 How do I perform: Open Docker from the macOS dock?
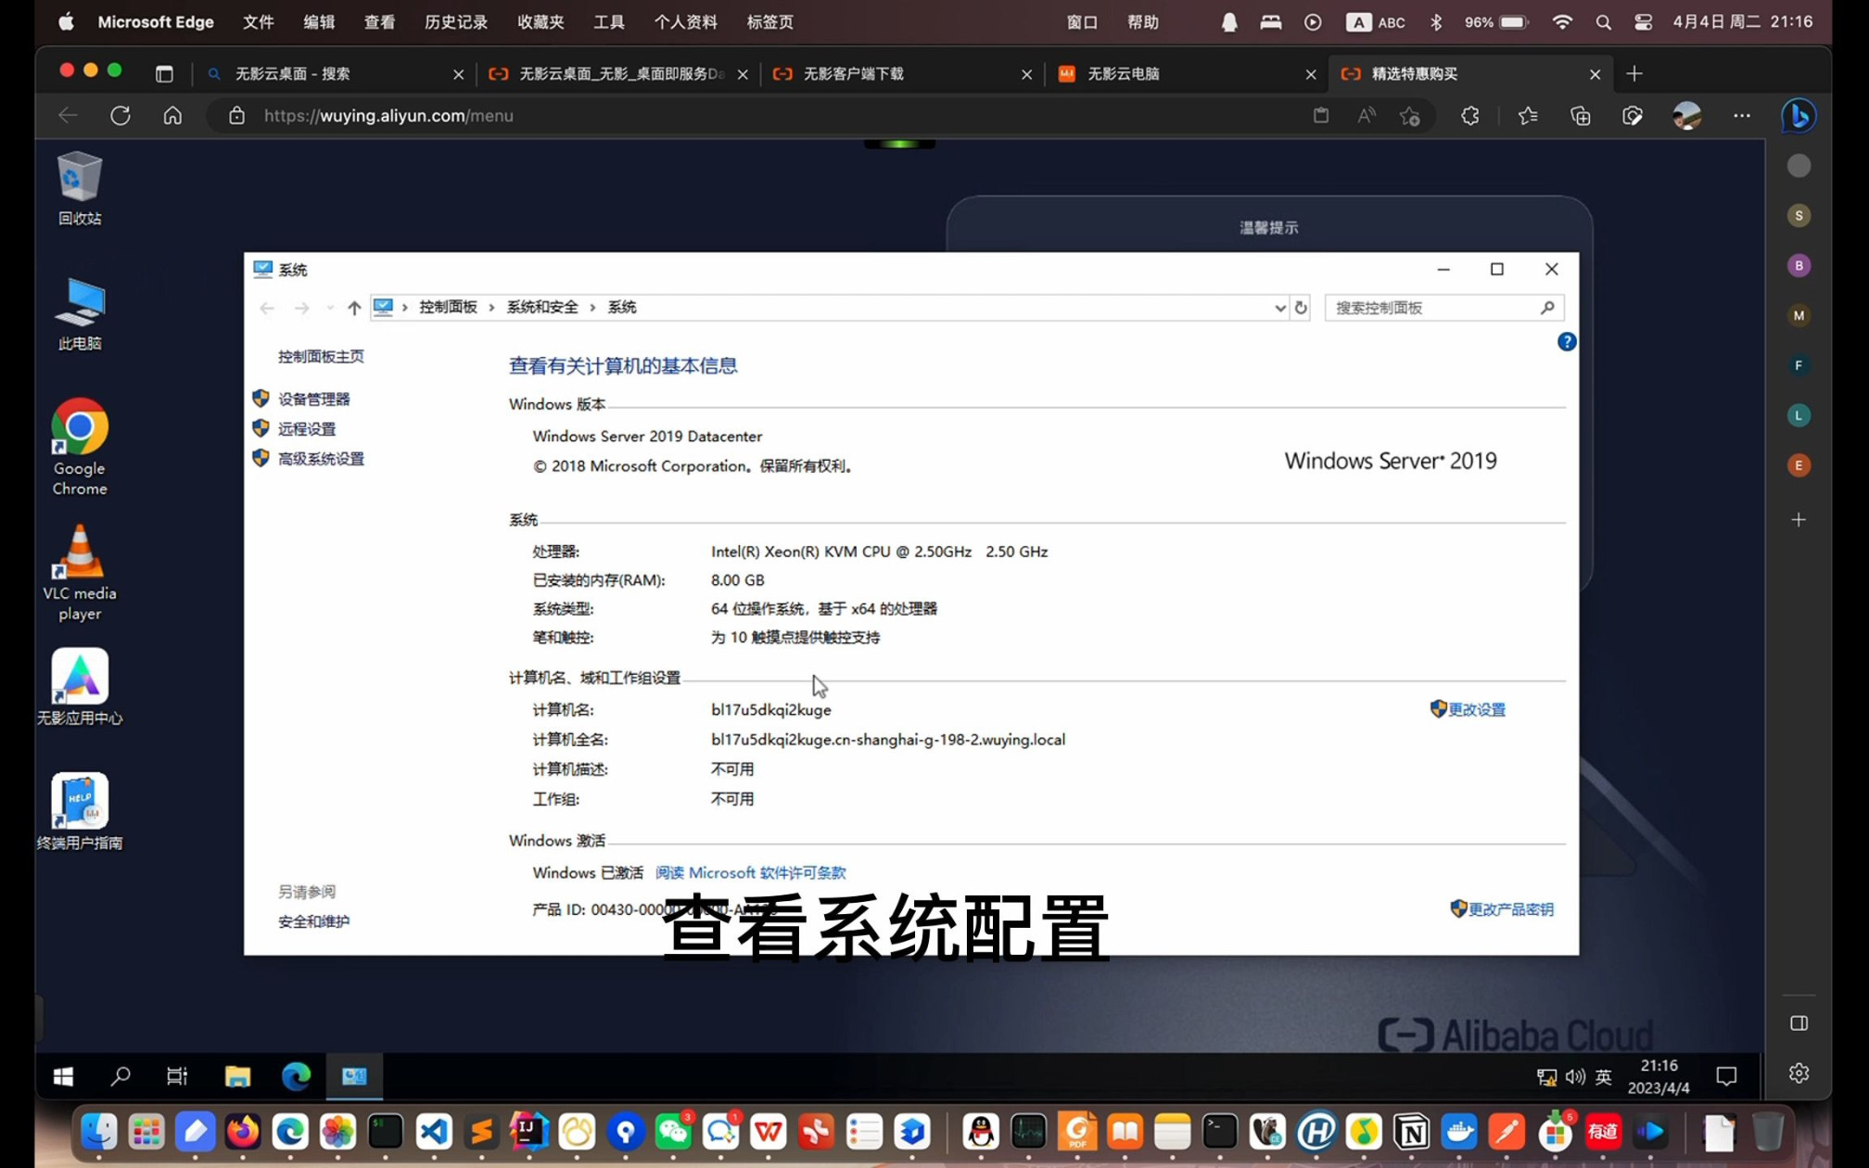(x=1460, y=1131)
